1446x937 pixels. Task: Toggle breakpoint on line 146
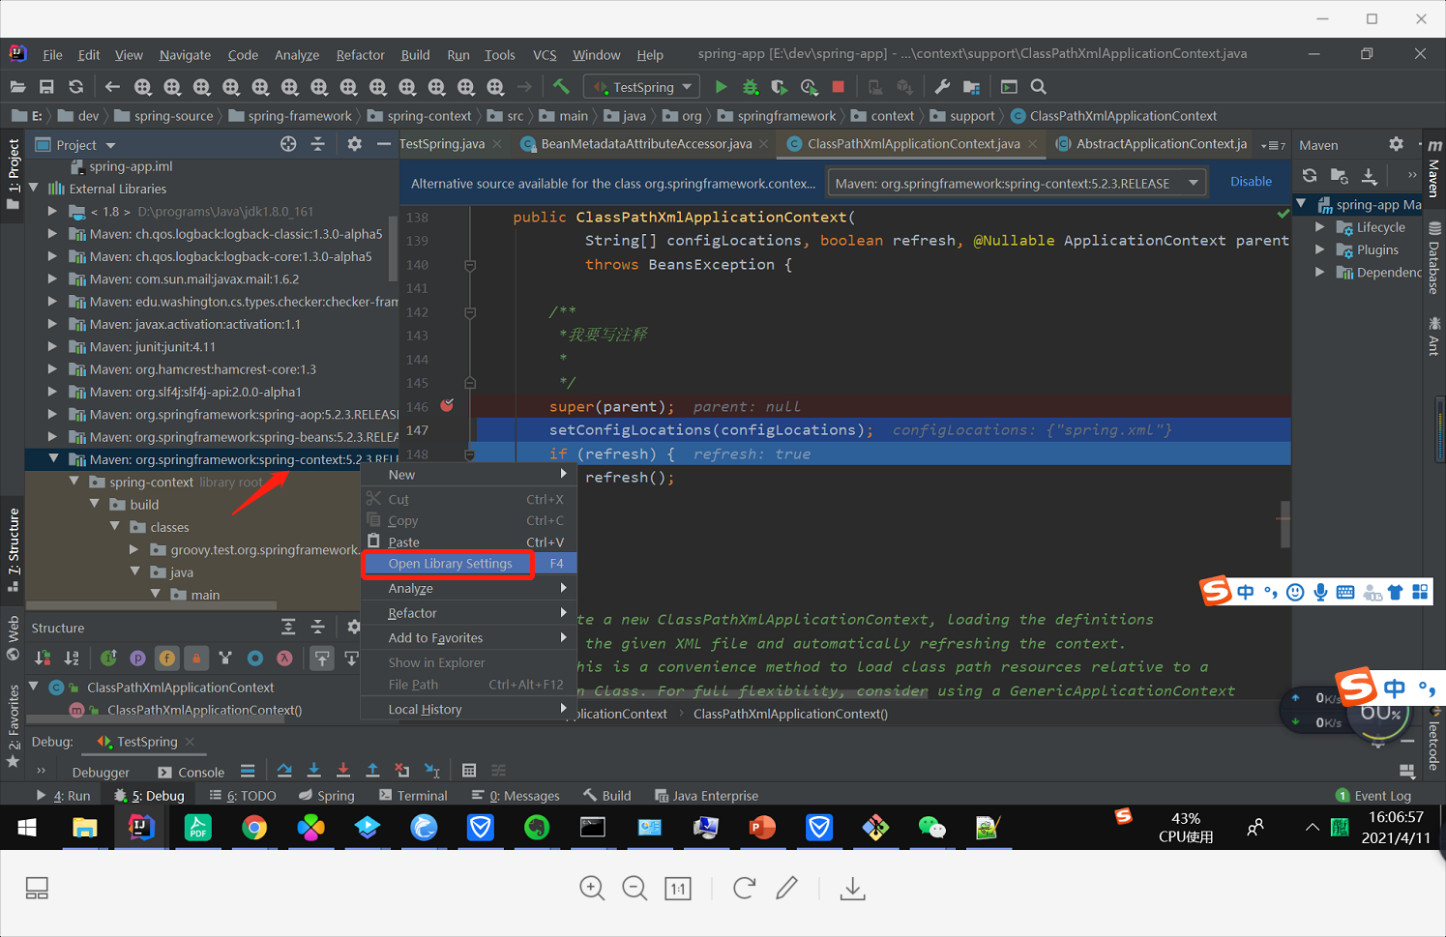tap(447, 406)
